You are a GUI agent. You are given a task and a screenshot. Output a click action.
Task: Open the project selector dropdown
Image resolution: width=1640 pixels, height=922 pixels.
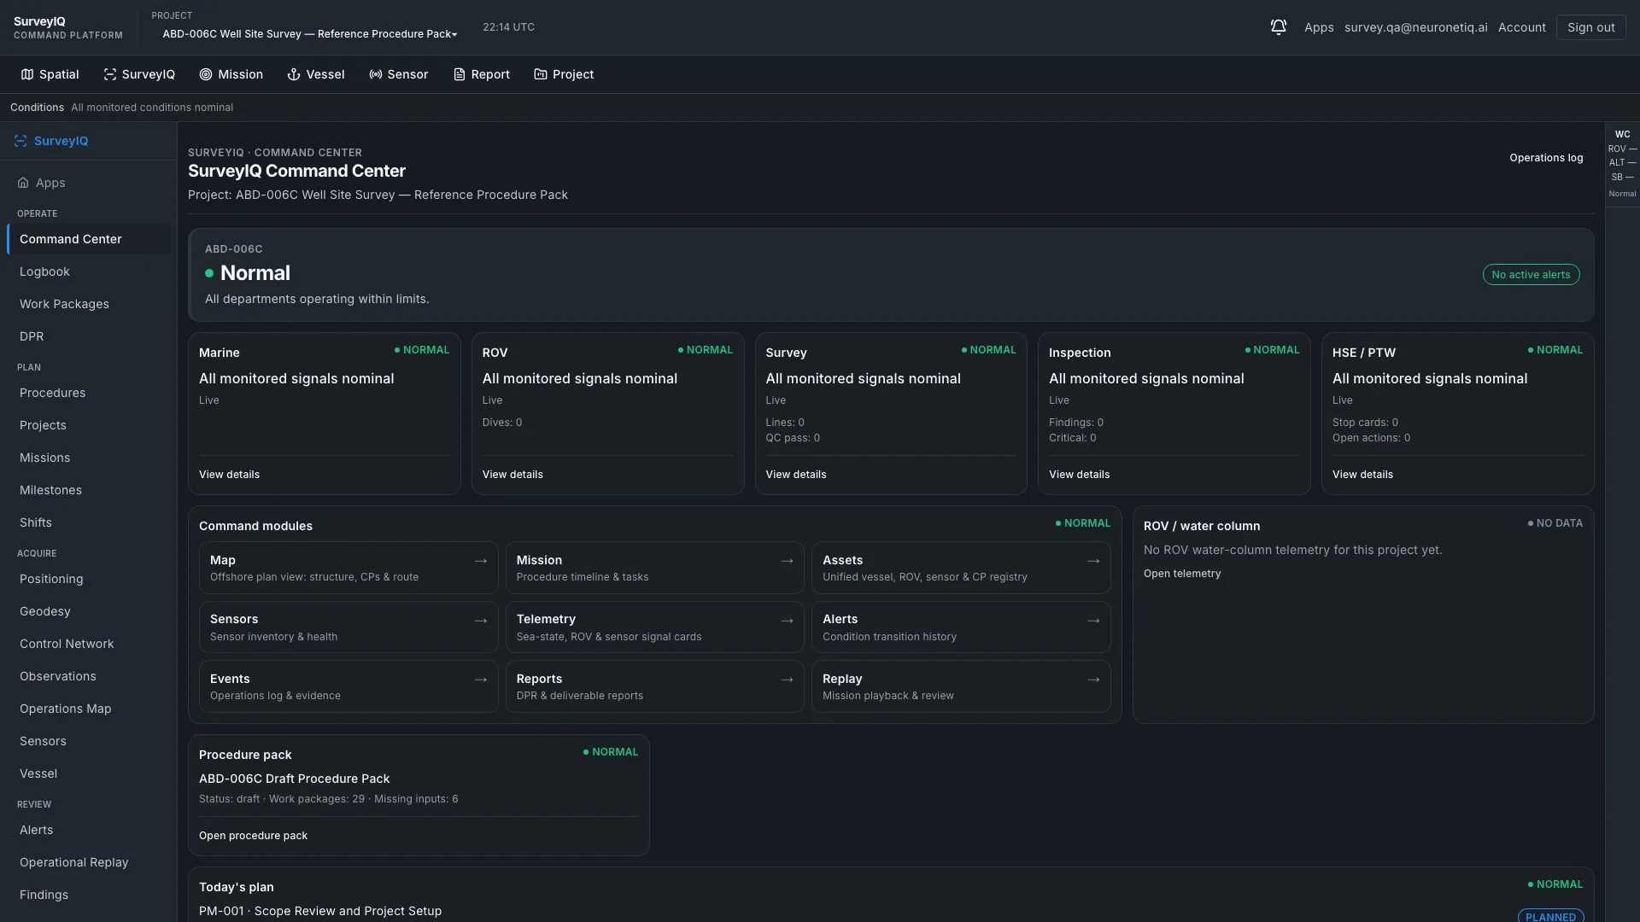[x=309, y=34]
